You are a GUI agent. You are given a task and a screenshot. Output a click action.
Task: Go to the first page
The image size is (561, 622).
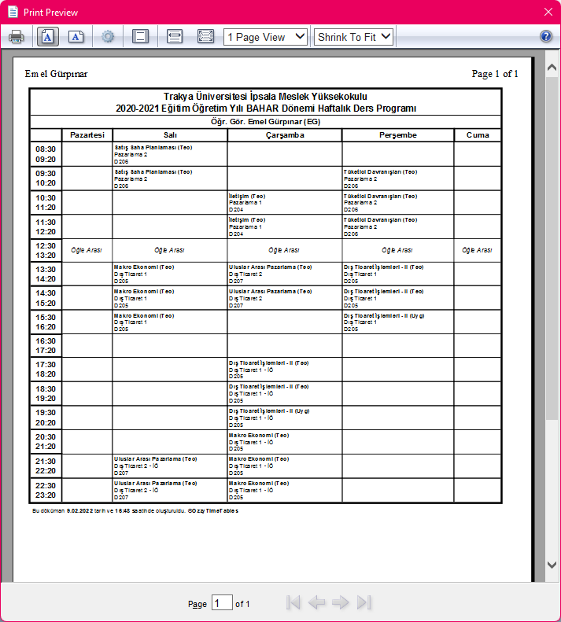pyautogui.click(x=293, y=603)
